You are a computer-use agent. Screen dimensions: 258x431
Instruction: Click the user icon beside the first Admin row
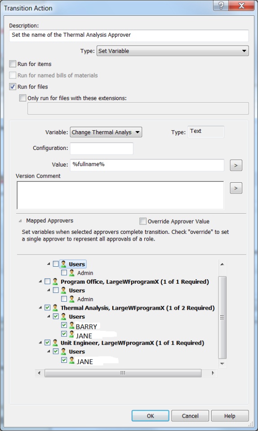[x=72, y=273]
